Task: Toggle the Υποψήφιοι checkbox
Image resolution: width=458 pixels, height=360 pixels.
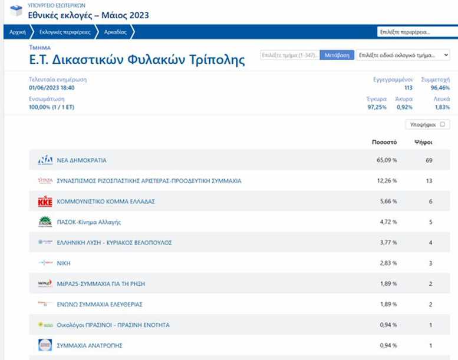Action: click(x=443, y=124)
